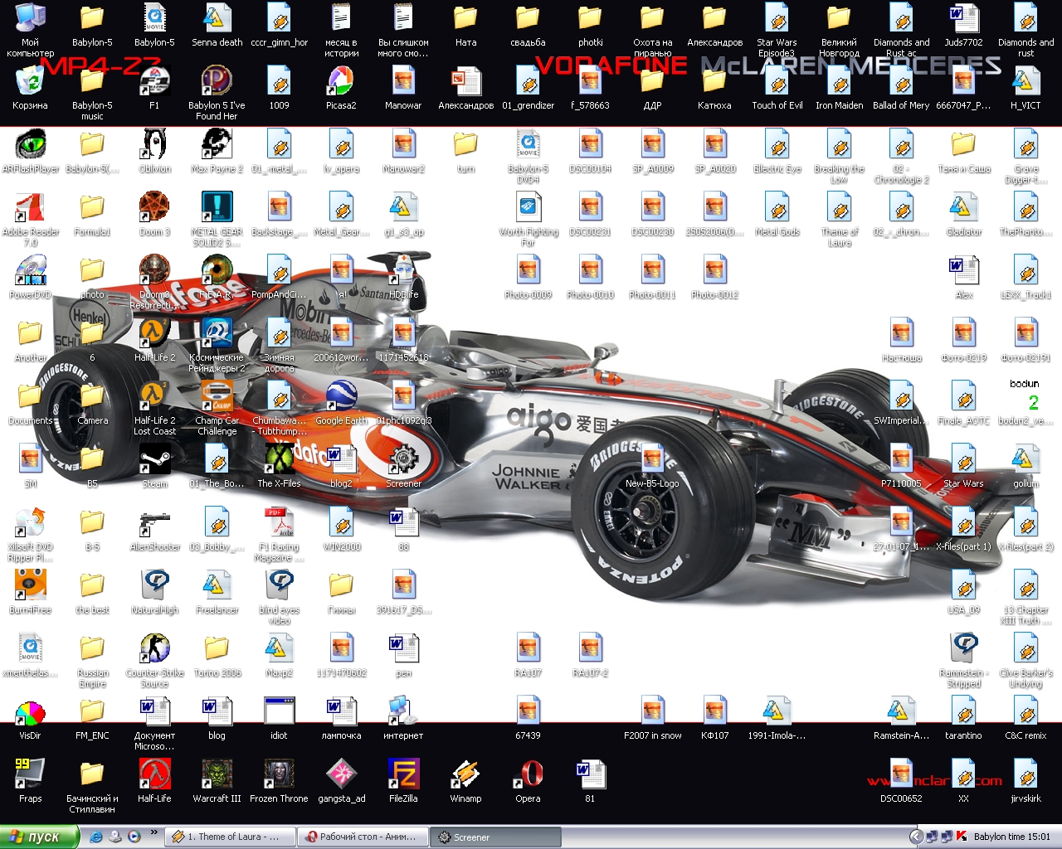
Task: Select the Rammstein - Stripped file icon
Action: pos(963,661)
